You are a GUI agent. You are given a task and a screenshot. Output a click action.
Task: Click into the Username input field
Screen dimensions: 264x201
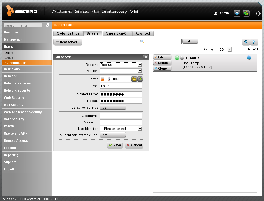[x=121, y=116]
